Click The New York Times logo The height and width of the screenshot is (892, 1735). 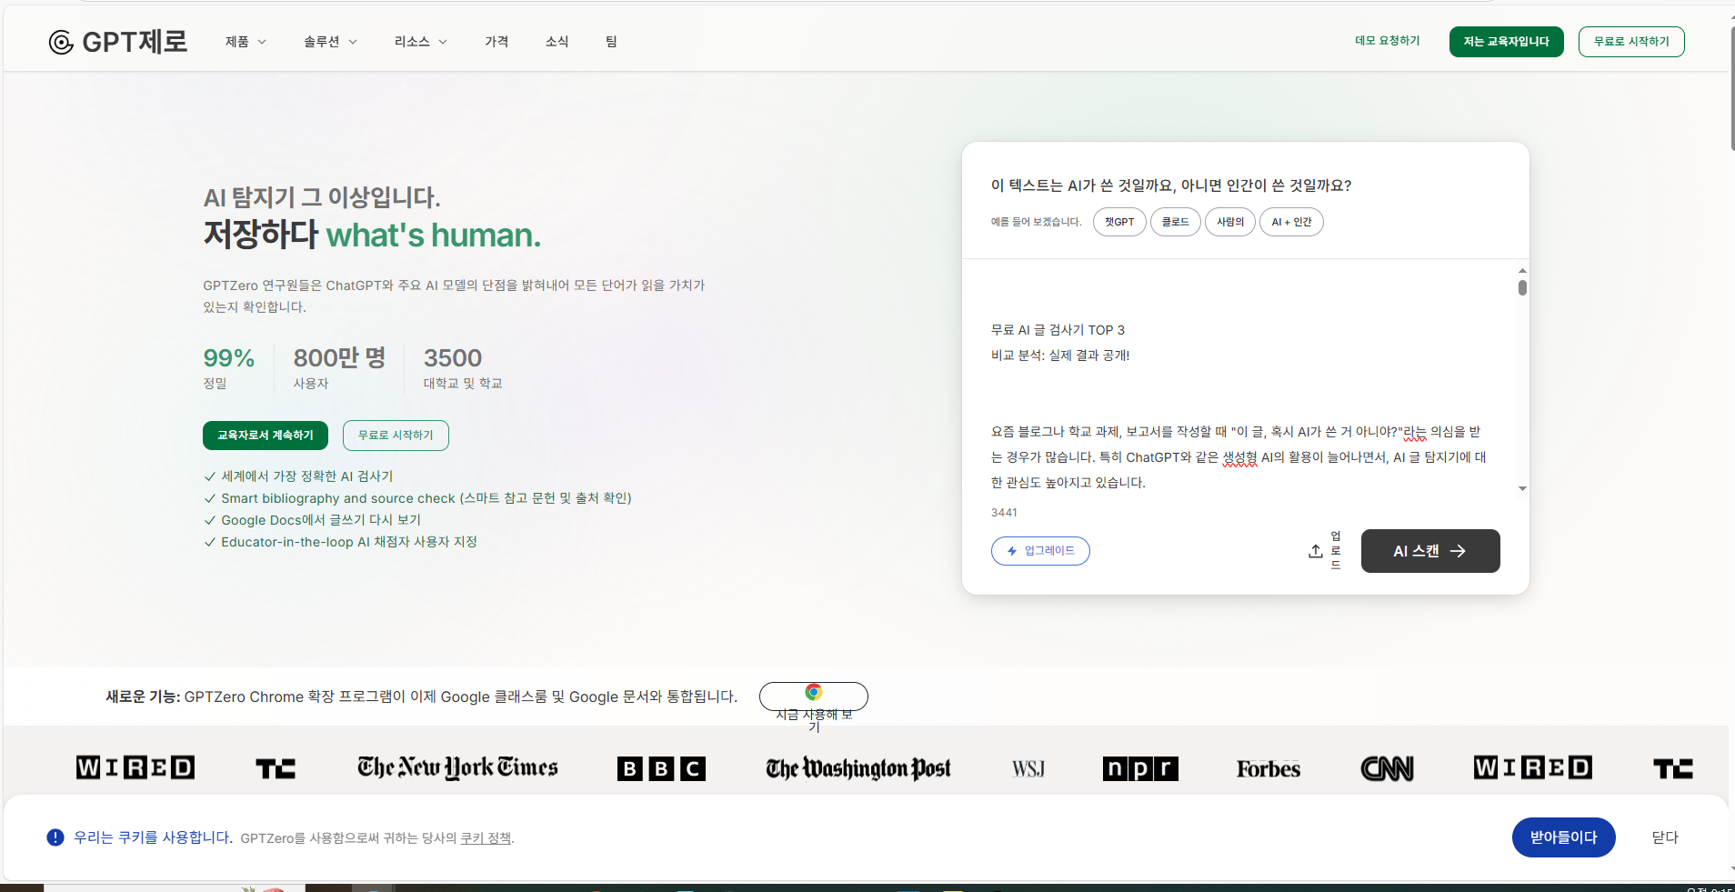[x=457, y=768]
